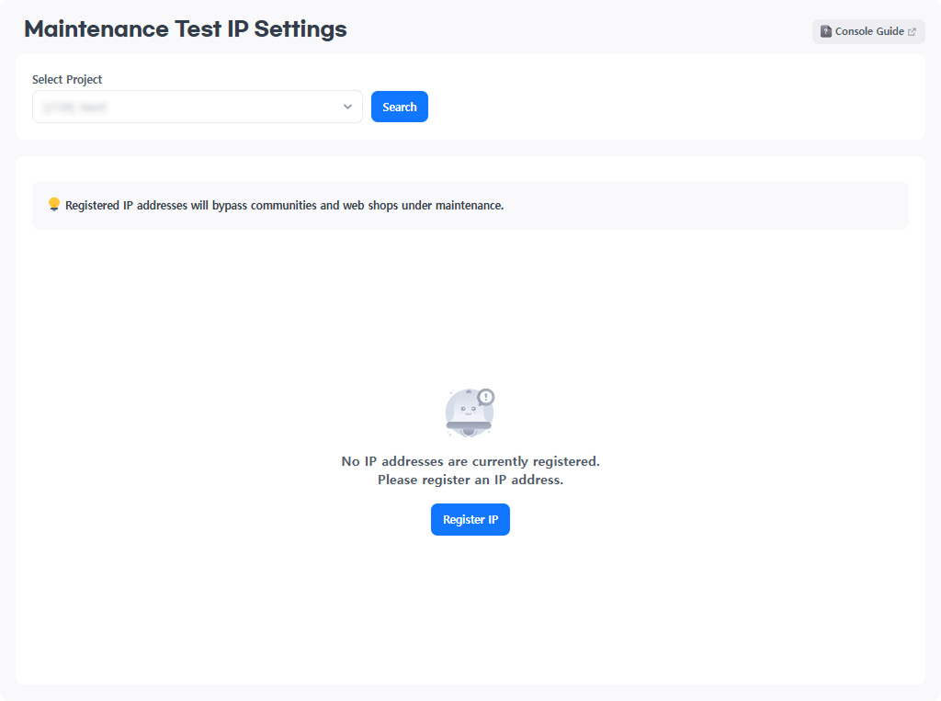Click the Select Project field label

[x=67, y=80]
